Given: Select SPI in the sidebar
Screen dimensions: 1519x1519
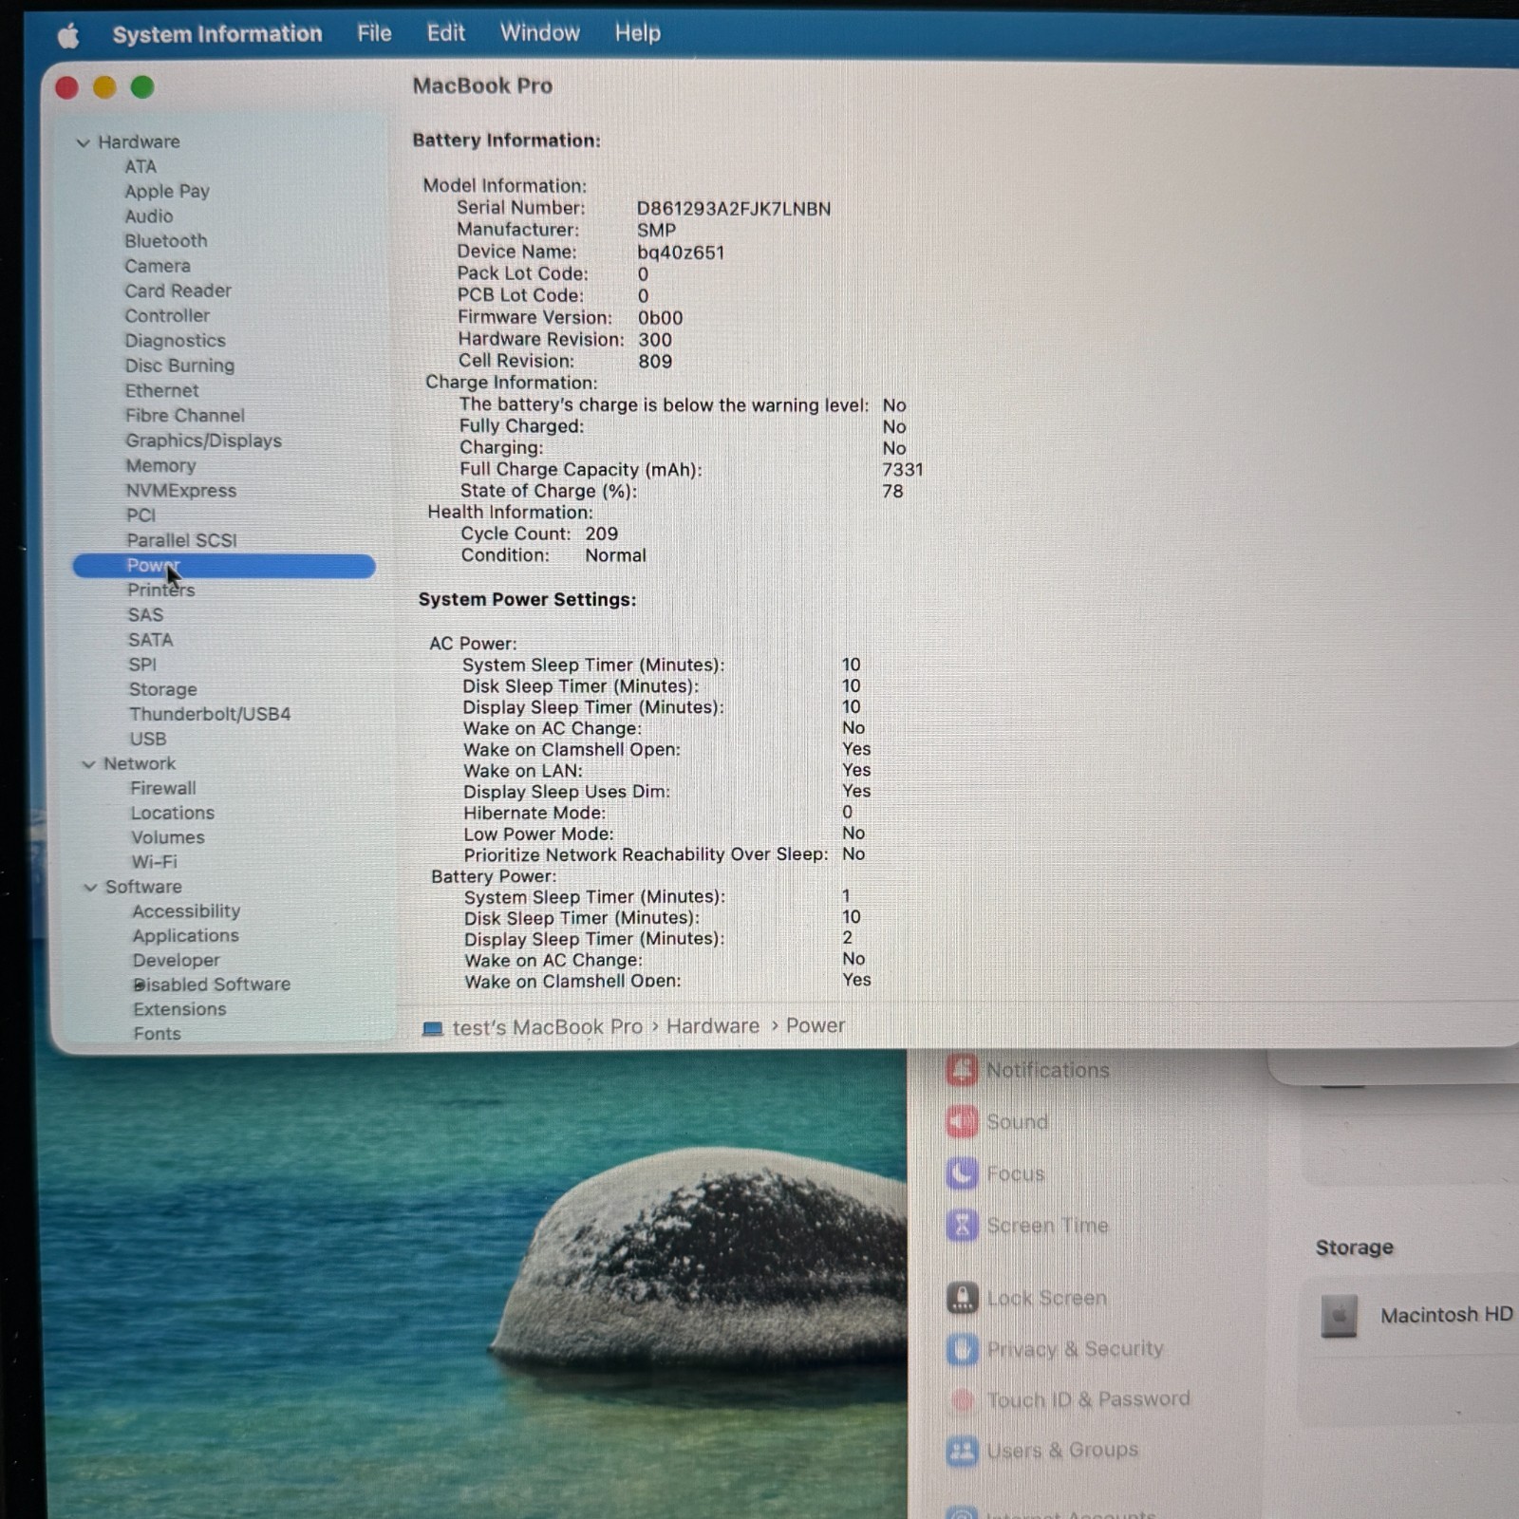Looking at the screenshot, I should pos(142,665).
